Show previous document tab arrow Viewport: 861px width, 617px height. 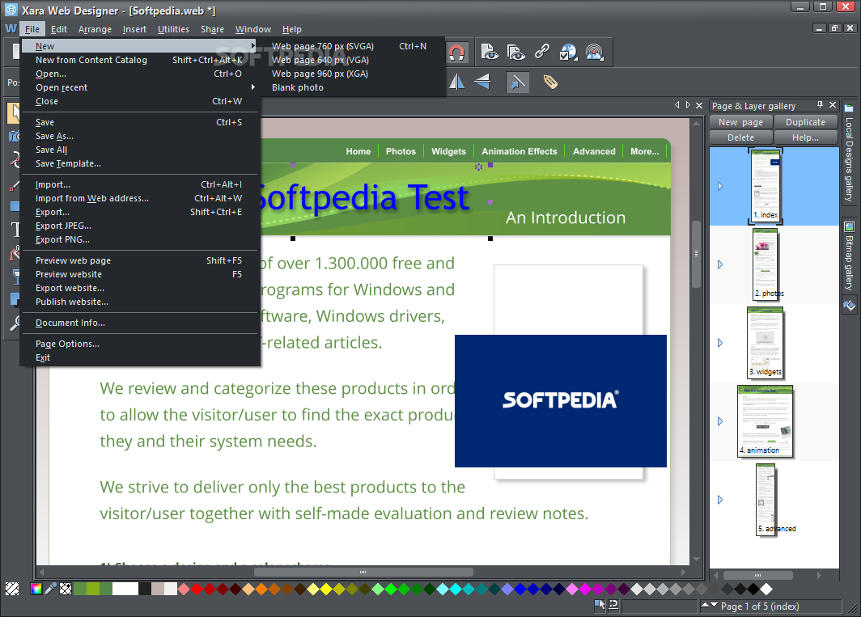tap(677, 105)
